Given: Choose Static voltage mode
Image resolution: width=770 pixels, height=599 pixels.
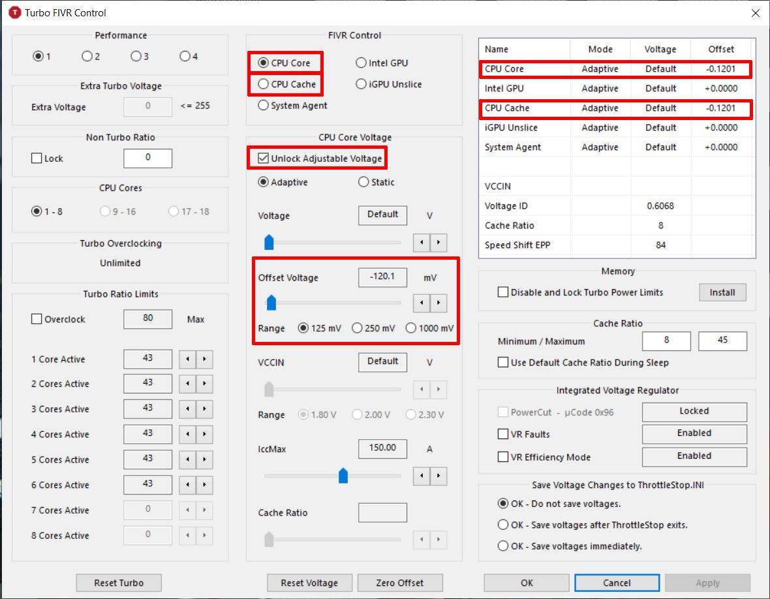Looking at the screenshot, I should click(363, 183).
